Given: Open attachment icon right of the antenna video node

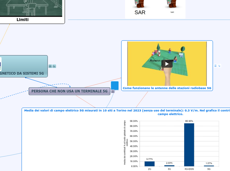Looking at the screenshot, I should pyautogui.click(x=219, y=66).
